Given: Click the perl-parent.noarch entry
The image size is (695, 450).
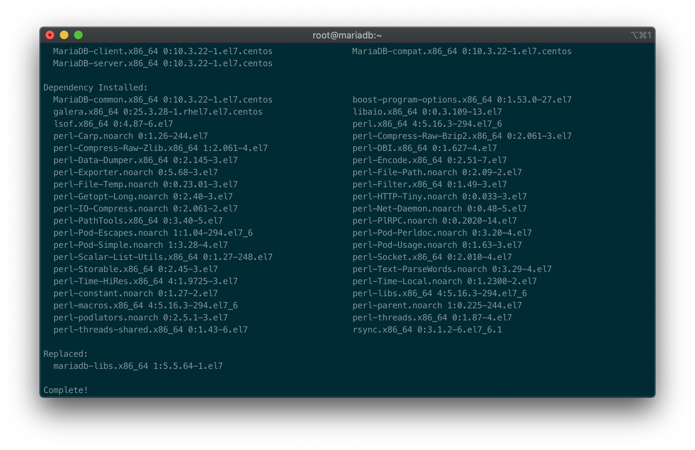Looking at the screenshot, I should [437, 305].
